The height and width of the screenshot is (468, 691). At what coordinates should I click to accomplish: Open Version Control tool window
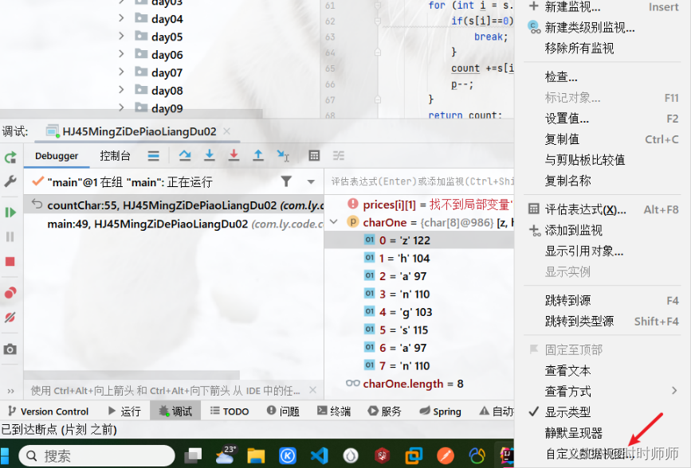49,411
